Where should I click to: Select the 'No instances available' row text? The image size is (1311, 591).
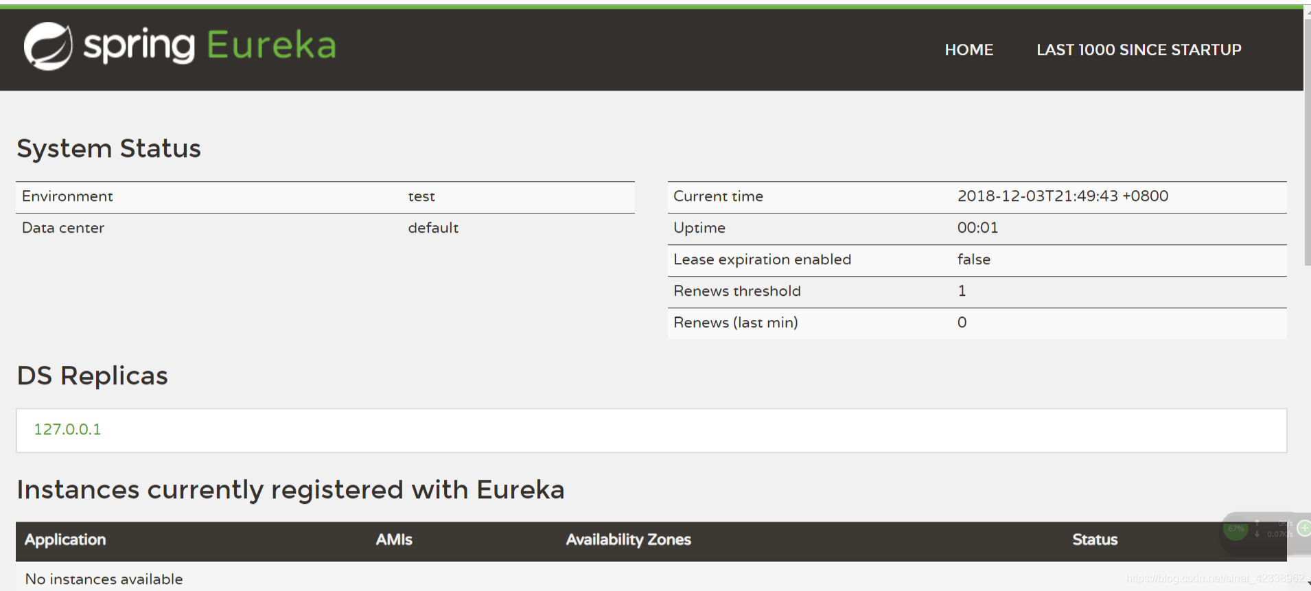(x=104, y=579)
